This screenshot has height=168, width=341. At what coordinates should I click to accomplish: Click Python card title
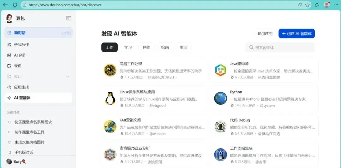tap(236, 92)
